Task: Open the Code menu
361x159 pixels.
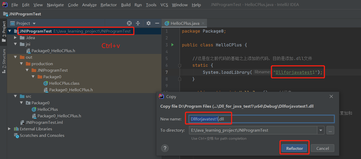Action: [73, 5]
